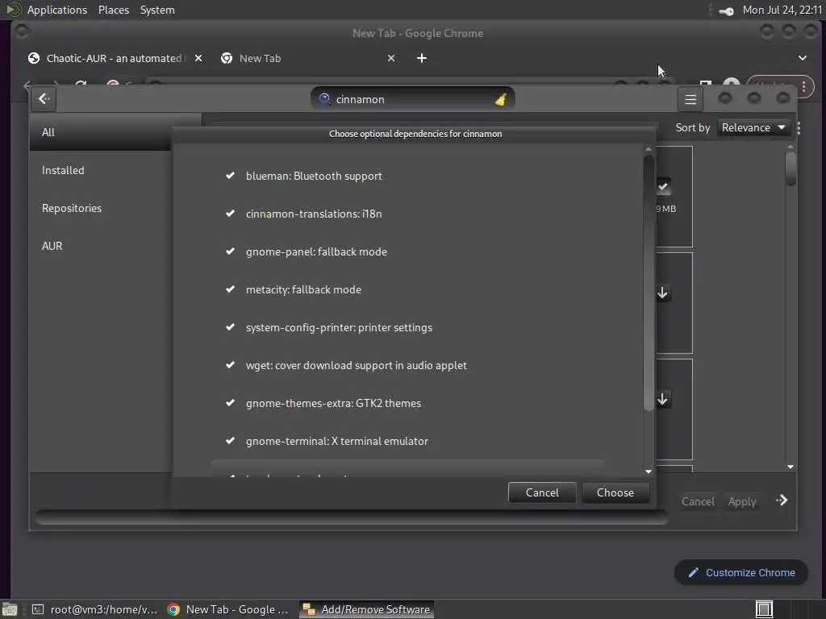Uncheck gnome-panel fallback mode
826x619 pixels.
[230, 251]
